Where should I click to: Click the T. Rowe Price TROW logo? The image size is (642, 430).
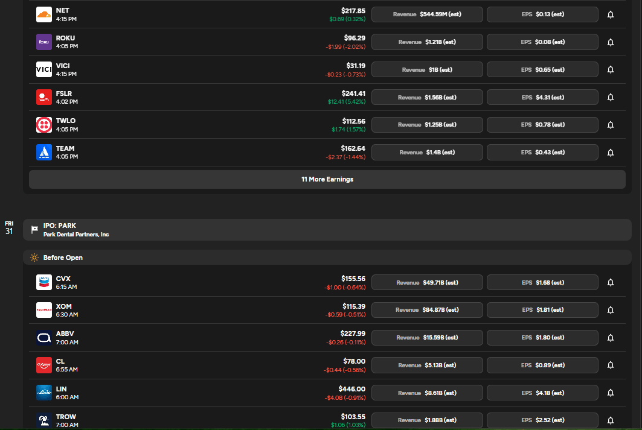pos(44,420)
